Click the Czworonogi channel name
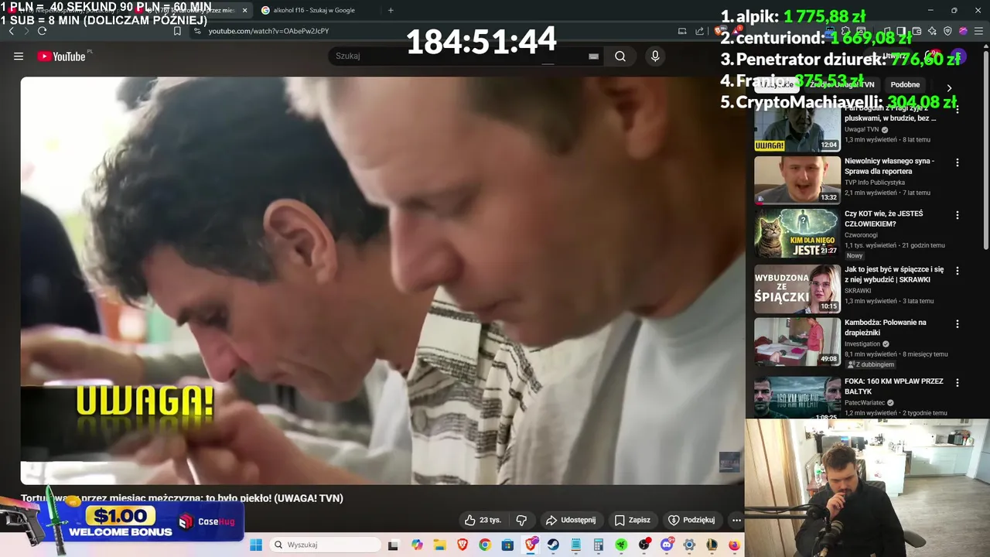Viewport: 990px width, 557px height. (861, 235)
